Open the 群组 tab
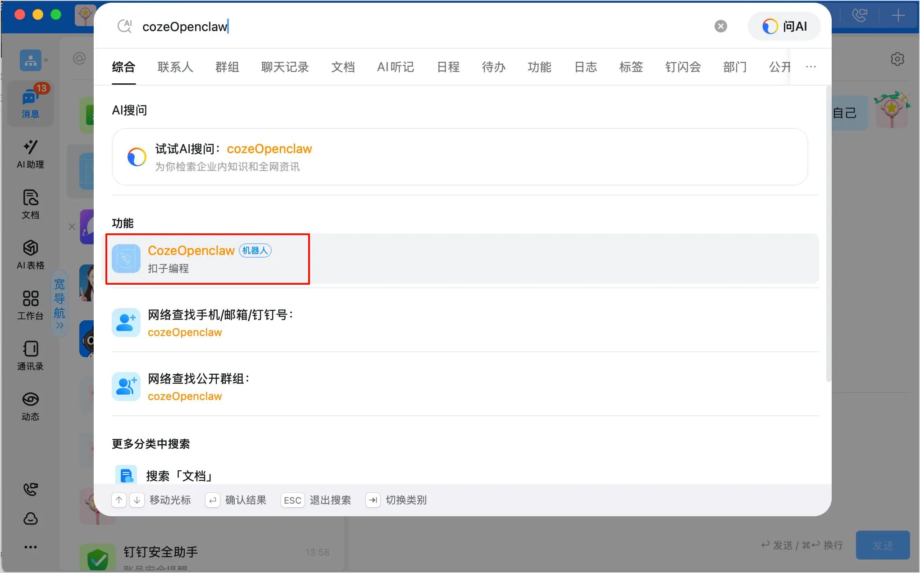This screenshot has width=920, height=573. [227, 67]
